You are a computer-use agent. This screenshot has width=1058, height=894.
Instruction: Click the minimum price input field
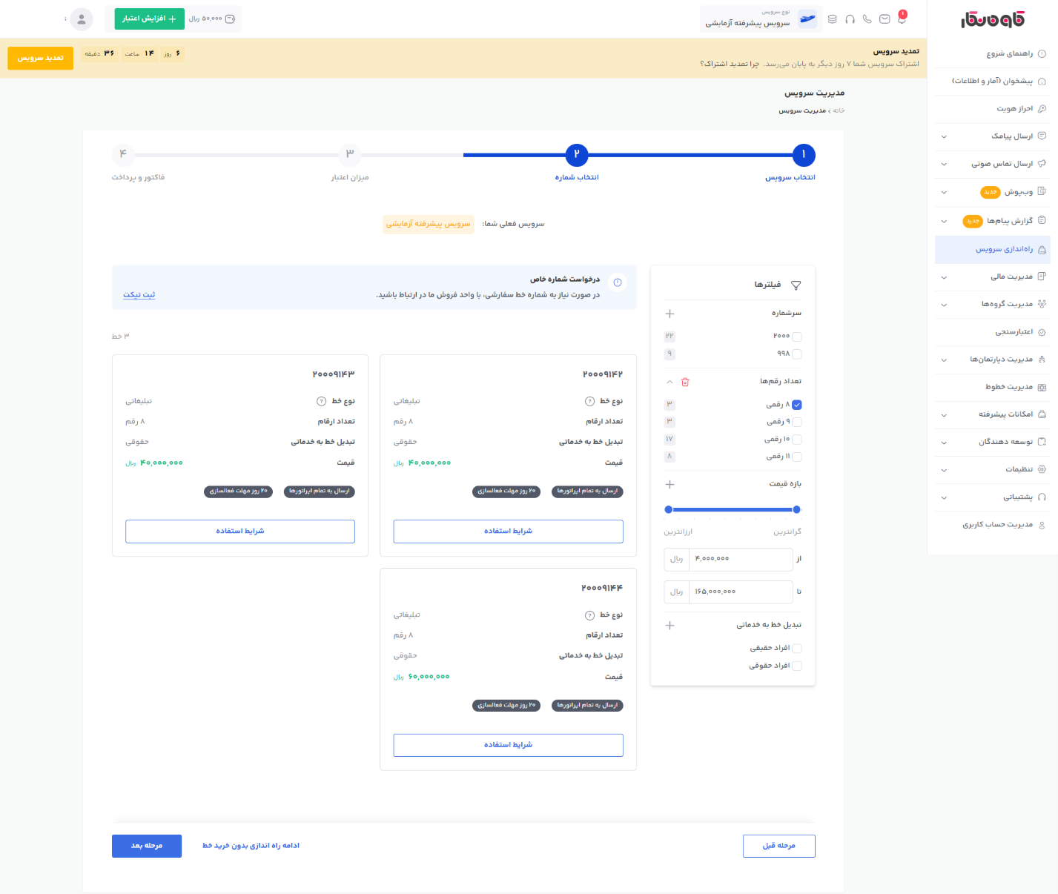(x=740, y=559)
